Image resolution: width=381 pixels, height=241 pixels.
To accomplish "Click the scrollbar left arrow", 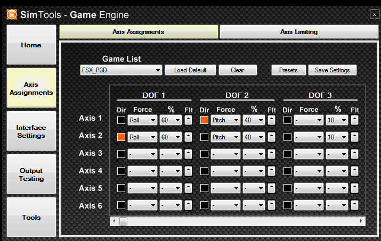I will tap(114, 221).
